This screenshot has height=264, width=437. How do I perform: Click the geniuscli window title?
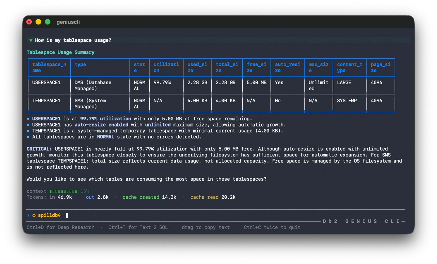[68, 22]
